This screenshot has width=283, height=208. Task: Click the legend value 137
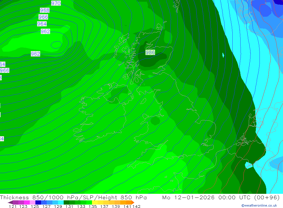pyautogui.click(x=104, y=207)
